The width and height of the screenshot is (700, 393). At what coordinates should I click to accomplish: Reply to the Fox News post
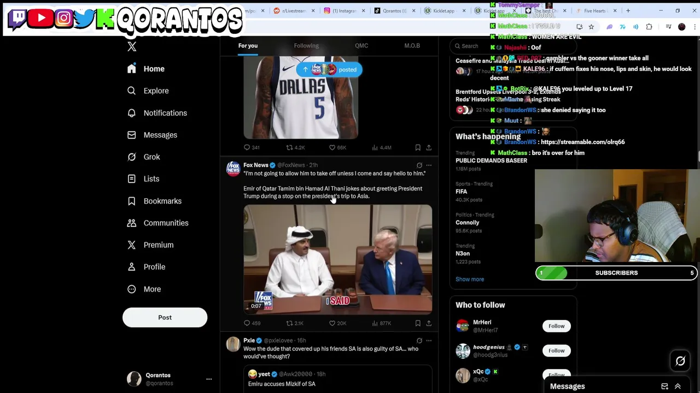coord(252,323)
